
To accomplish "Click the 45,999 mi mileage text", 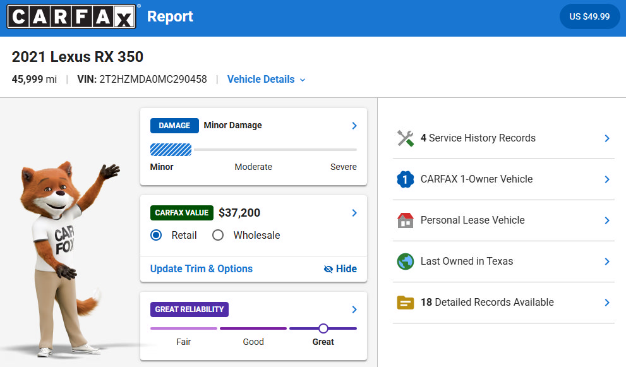I will pyautogui.click(x=34, y=80).
